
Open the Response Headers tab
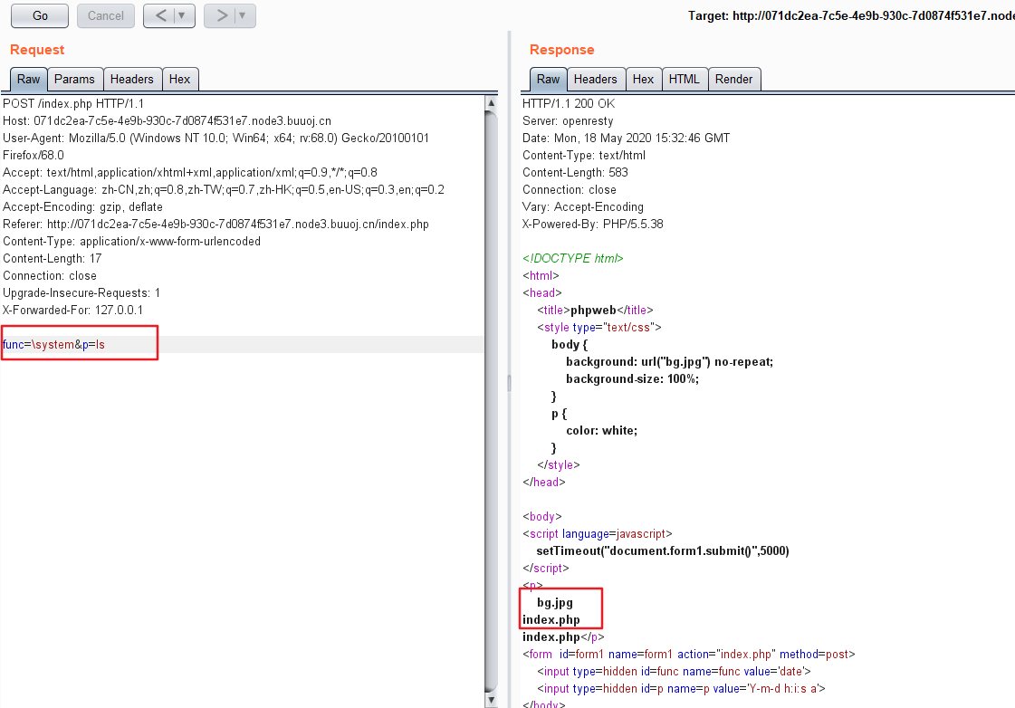click(596, 79)
